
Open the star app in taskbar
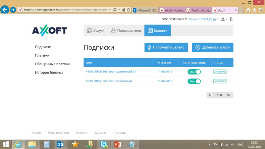pos(75,144)
